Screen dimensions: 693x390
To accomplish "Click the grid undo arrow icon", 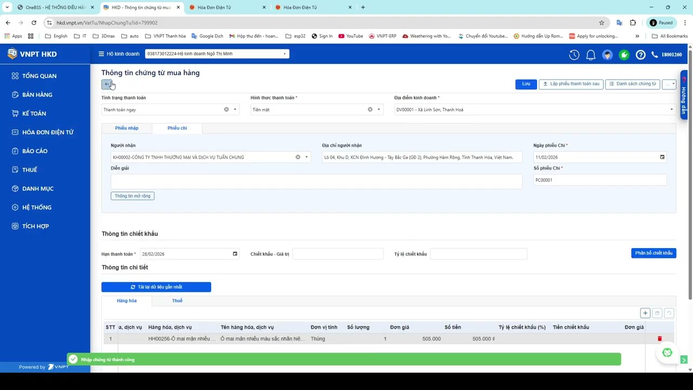I will pyautogui.click(x=669, y=313).
